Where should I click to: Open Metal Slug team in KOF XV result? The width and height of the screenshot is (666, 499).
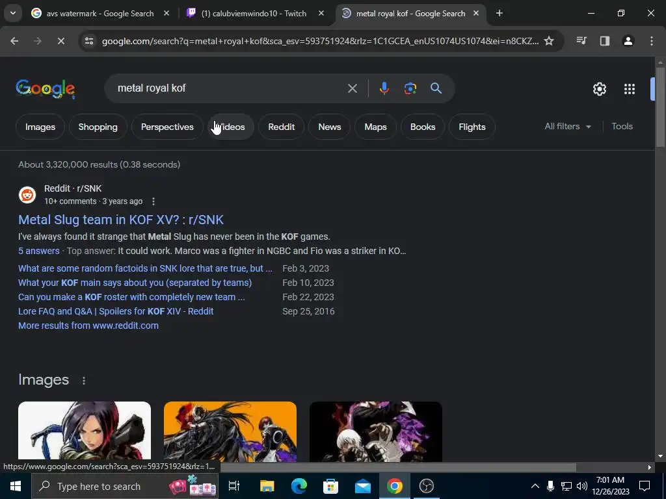tap(121, 220)
